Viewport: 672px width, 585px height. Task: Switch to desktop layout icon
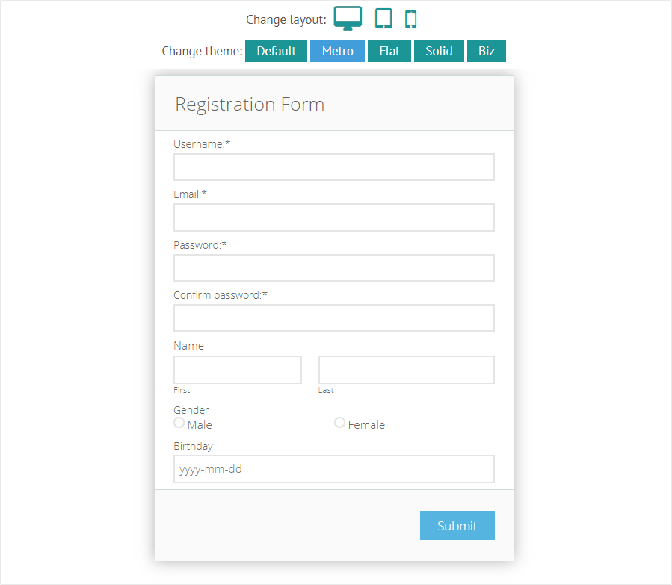(348, 18)
